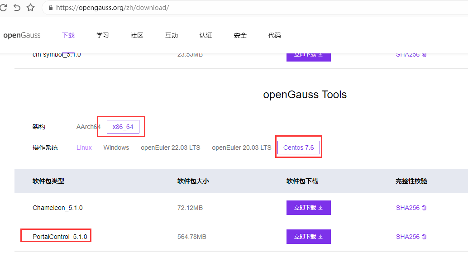Open the 学习 navigation menu
This screenshot has height=262, width=468.
point(103,35)
